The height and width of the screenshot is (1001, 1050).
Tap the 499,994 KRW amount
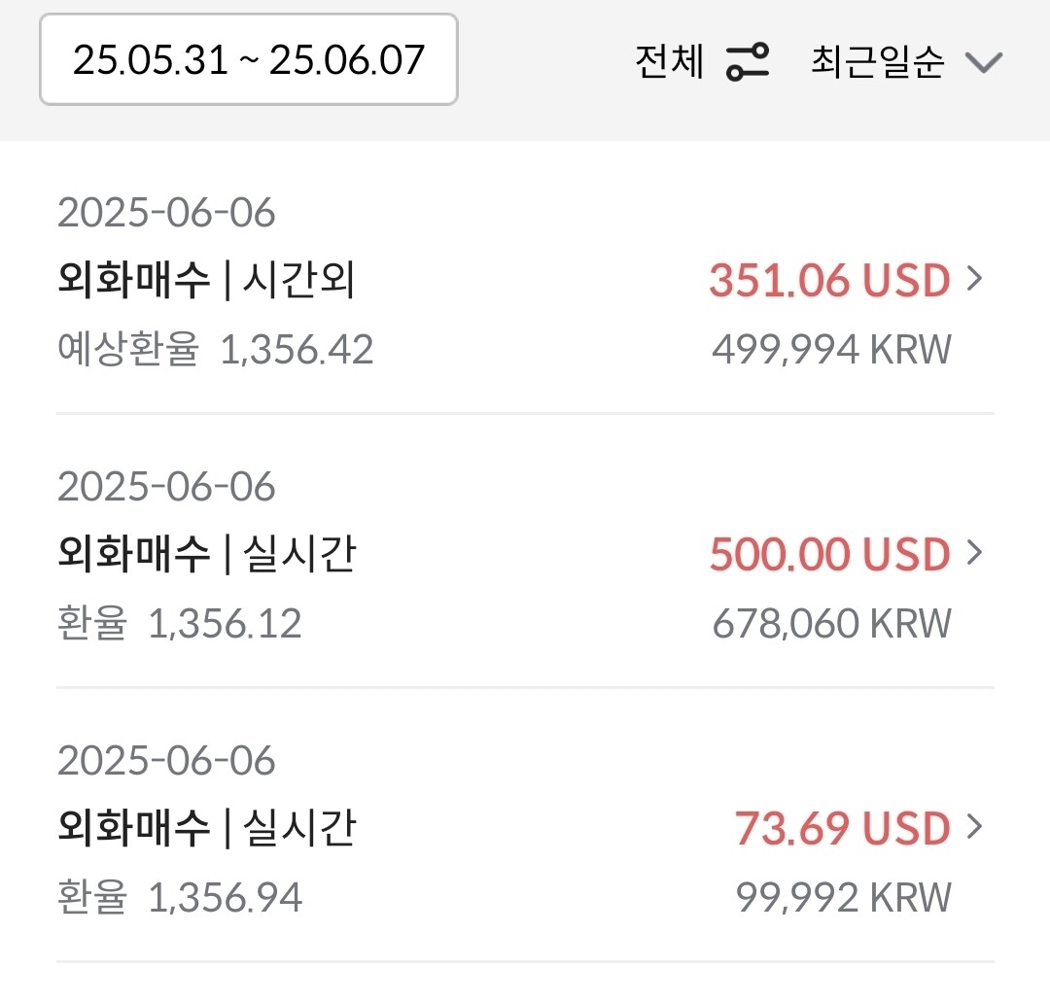pos(831,349)
